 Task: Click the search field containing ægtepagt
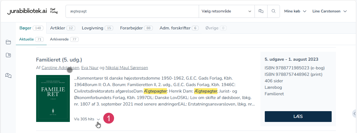(132, 11)
